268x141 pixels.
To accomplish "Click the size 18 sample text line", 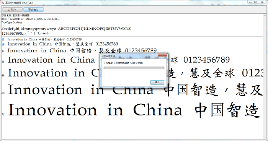I will tap(62, 44).
